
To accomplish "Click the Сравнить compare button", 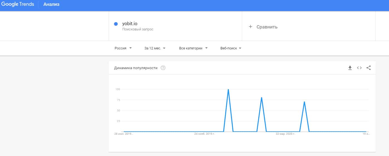I will (267, 27).
